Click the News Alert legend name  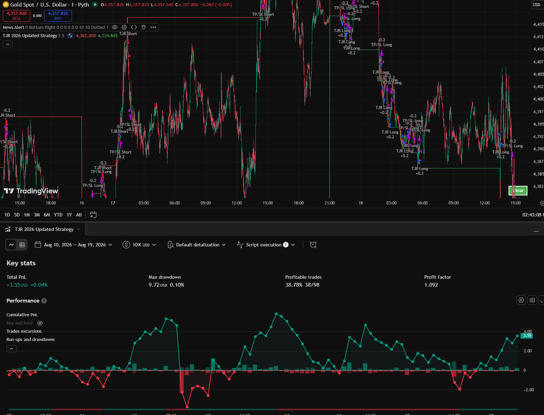13,27
